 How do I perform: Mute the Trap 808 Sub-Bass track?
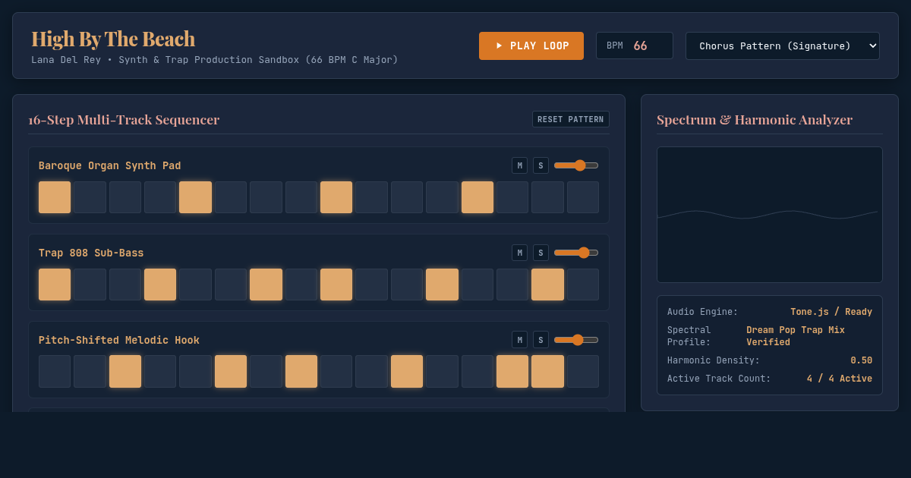[519, 253]
